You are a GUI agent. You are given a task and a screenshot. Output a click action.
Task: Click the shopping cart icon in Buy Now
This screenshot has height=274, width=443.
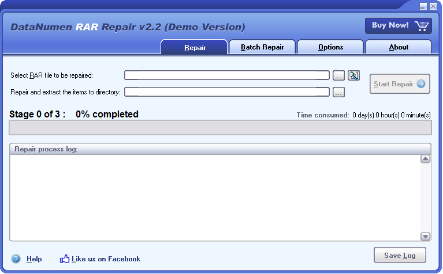(422, 26)
